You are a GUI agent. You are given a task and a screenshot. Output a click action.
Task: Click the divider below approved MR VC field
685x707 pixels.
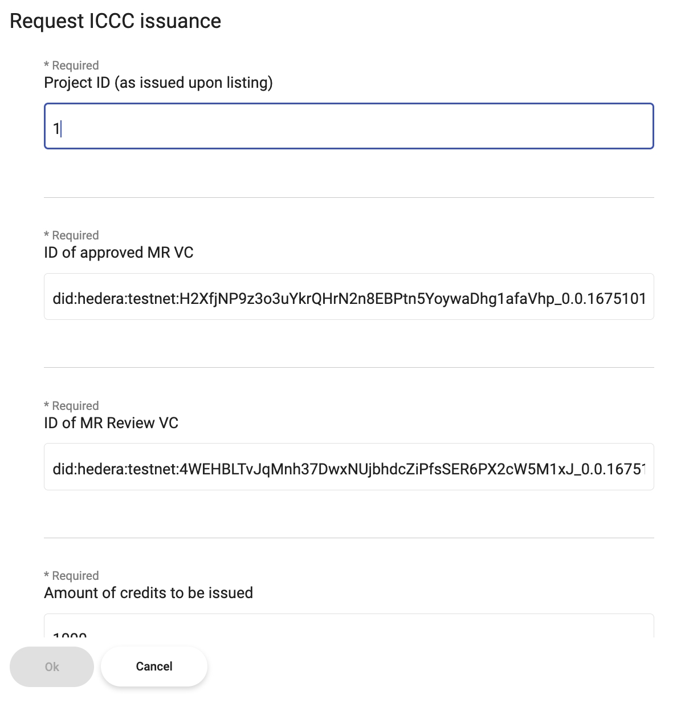click(x=348, y=368)
